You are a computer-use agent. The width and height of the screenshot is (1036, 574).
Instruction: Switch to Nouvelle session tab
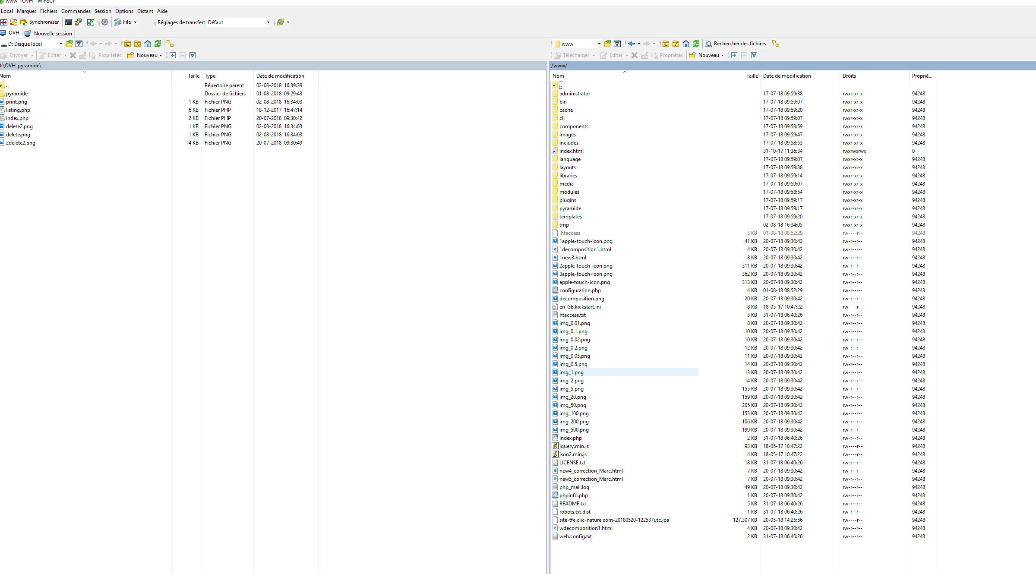(x=49, y=33)
